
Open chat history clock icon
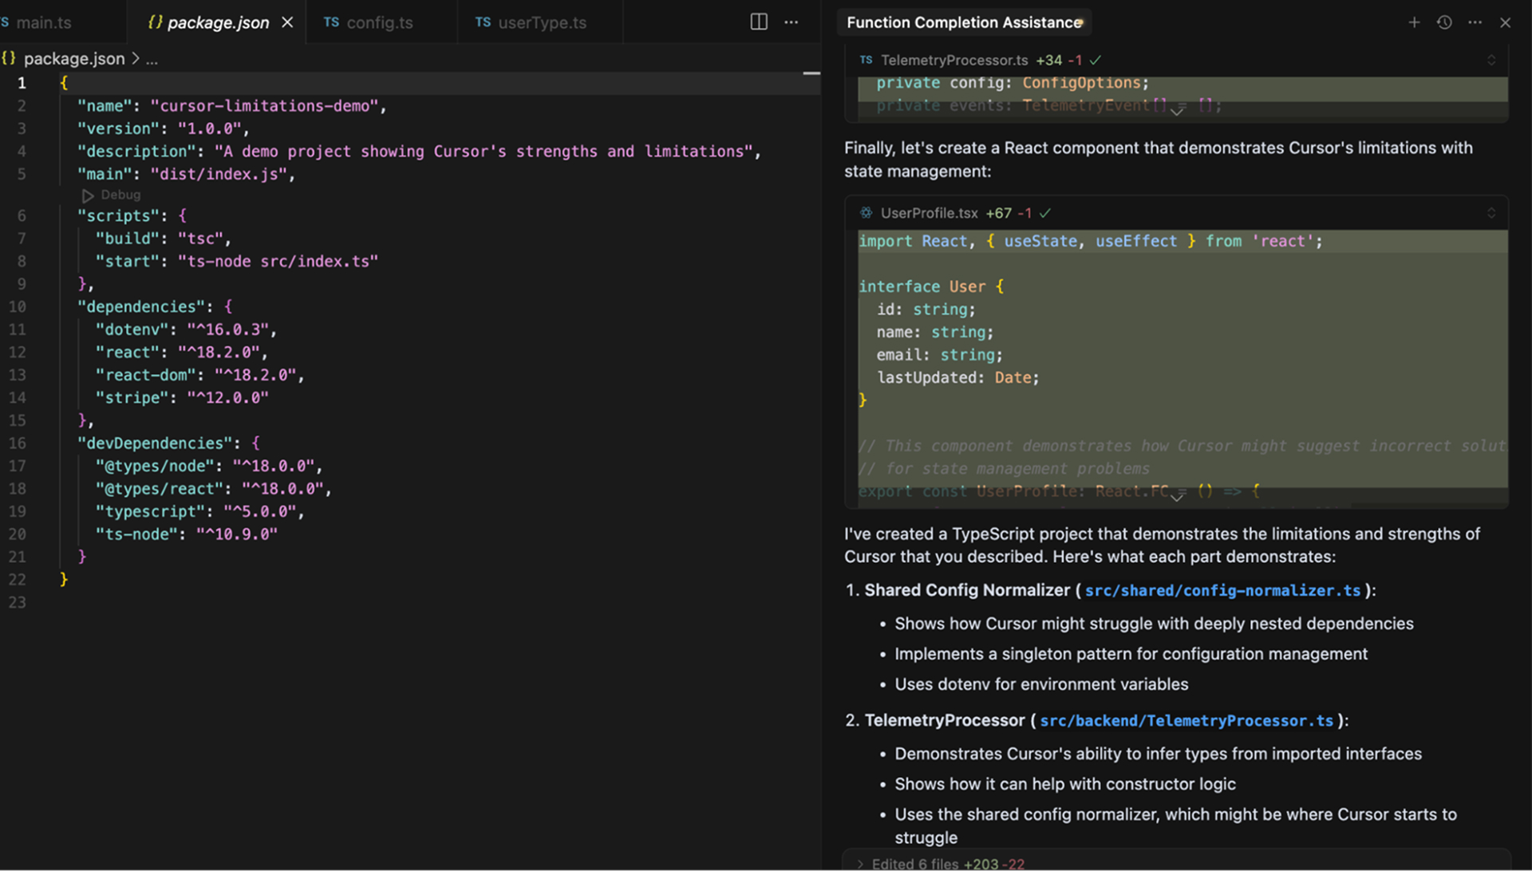tap(1444, 22)
